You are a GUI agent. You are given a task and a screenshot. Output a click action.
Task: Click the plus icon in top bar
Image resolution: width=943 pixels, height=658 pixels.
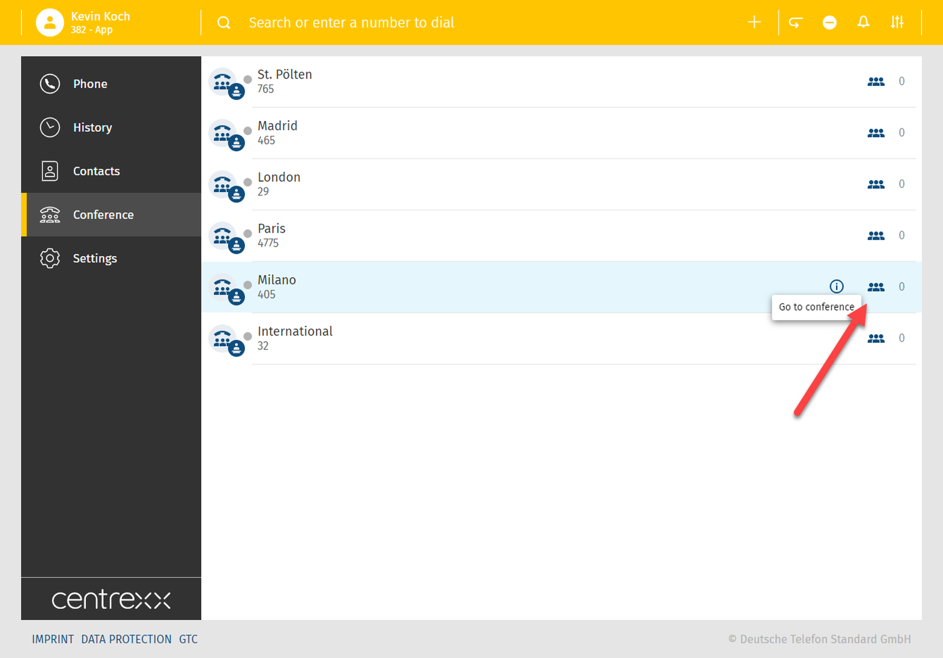pos(754,22)
